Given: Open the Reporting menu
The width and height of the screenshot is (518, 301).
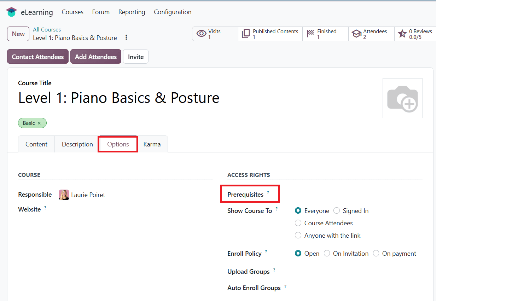Looking at the screenshot, I should click(x=132, y=12).
